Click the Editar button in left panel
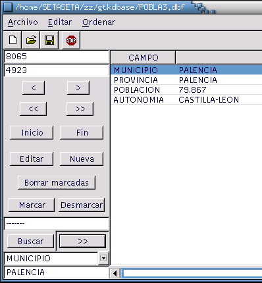 pos(32,159)
